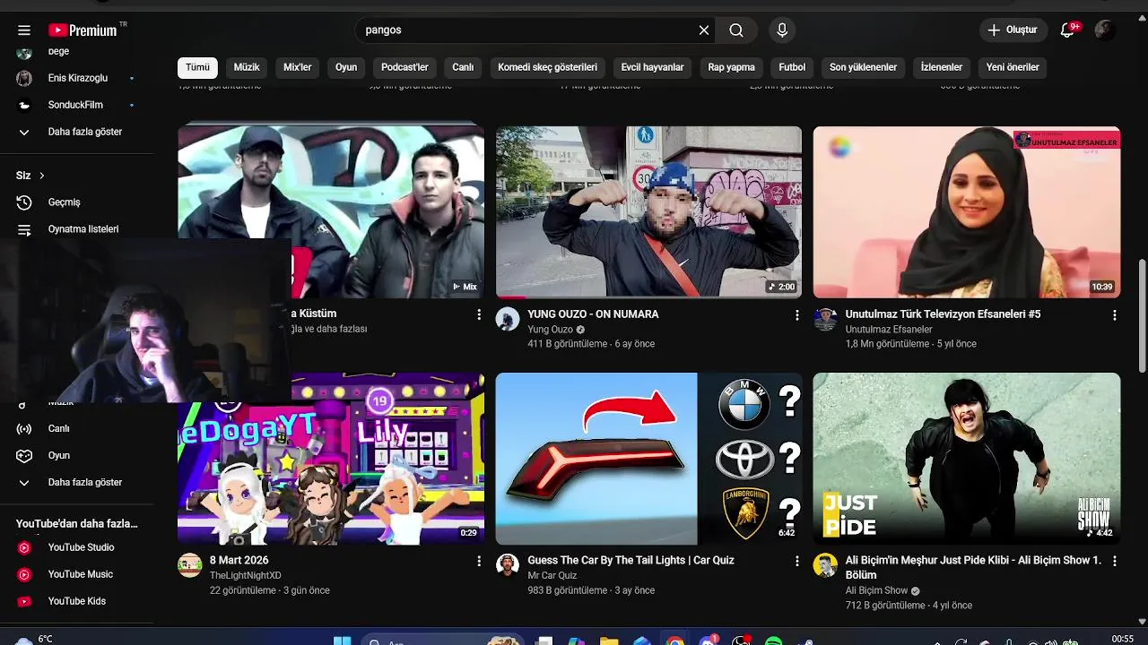
Task: Open TheLightNightXD channel avatar
Action: [x=189, y=564]
